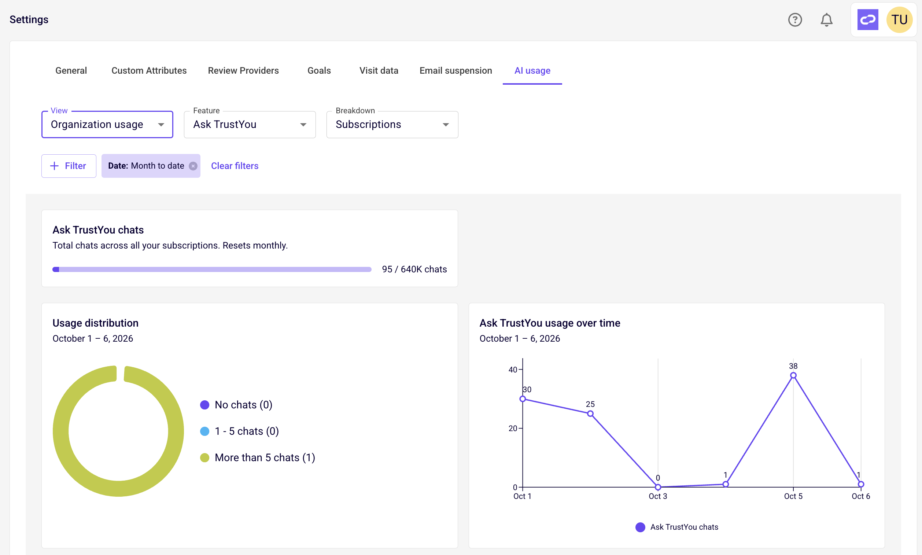
Task: Click the Ask TrustYou chats card heading
Action: point(98,230)
